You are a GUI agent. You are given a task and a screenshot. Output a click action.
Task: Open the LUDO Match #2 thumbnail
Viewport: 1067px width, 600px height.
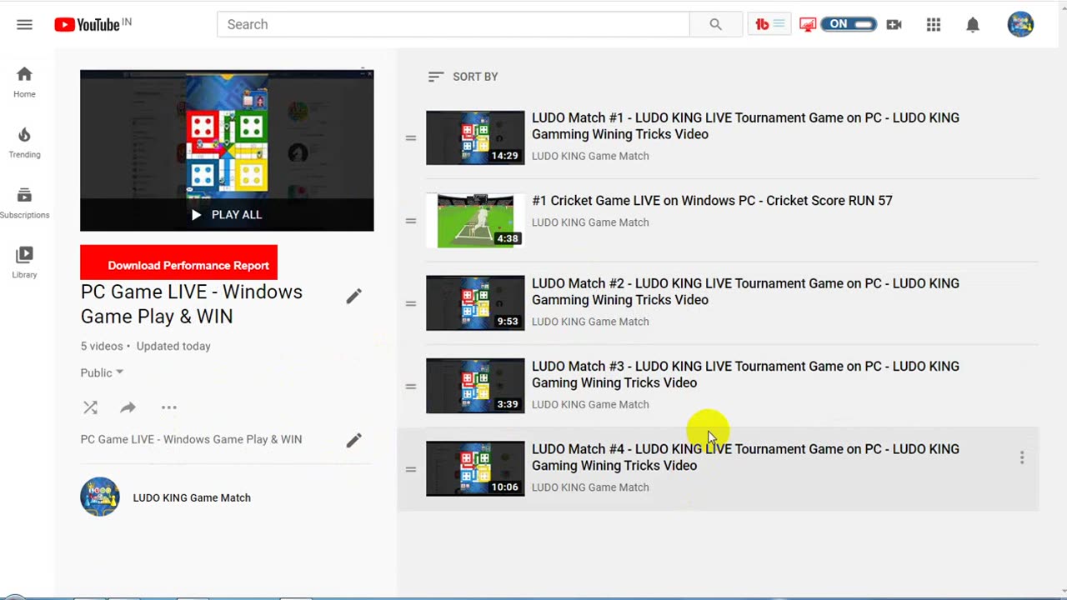pos(475,303)
